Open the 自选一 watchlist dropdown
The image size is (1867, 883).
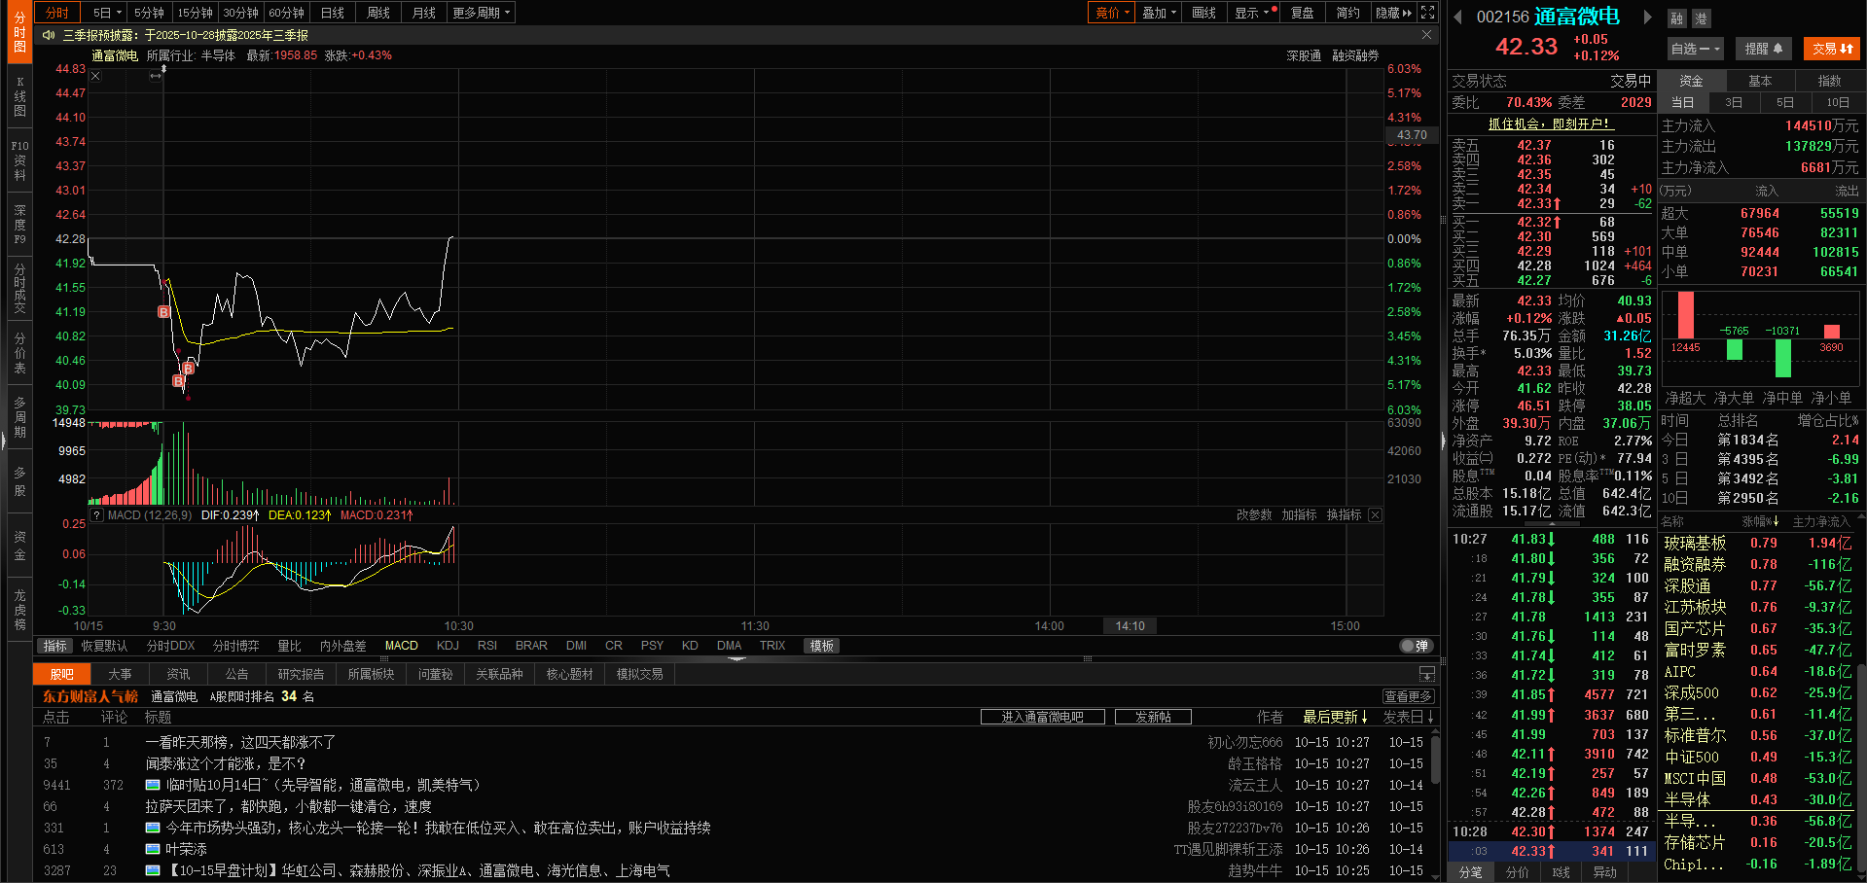pyautogui.click(x=1696, y=49)
